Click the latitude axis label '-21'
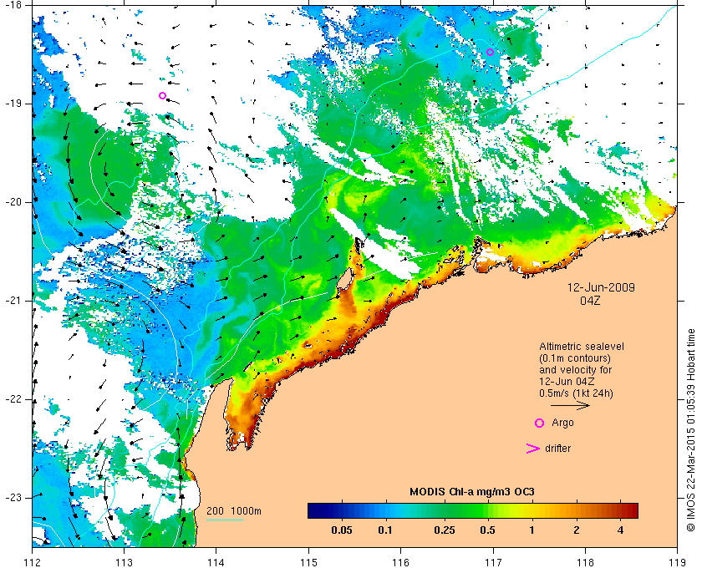Screen dimensions: 702x568 12,301
